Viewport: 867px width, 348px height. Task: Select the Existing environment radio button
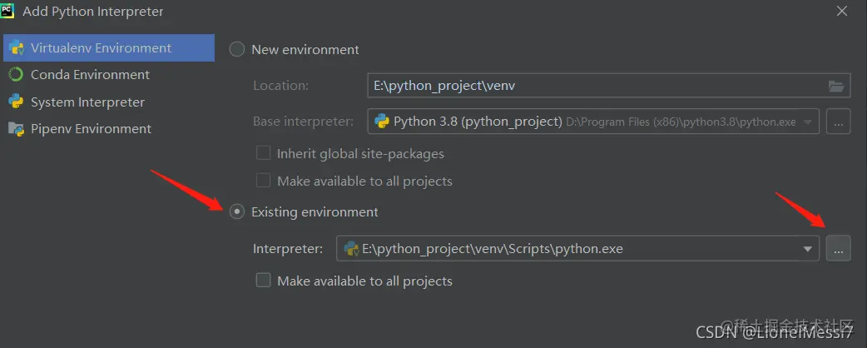pyautogui.click(x=237, y=212)
